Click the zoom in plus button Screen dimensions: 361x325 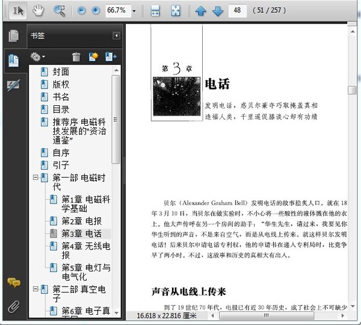[96, 11]
